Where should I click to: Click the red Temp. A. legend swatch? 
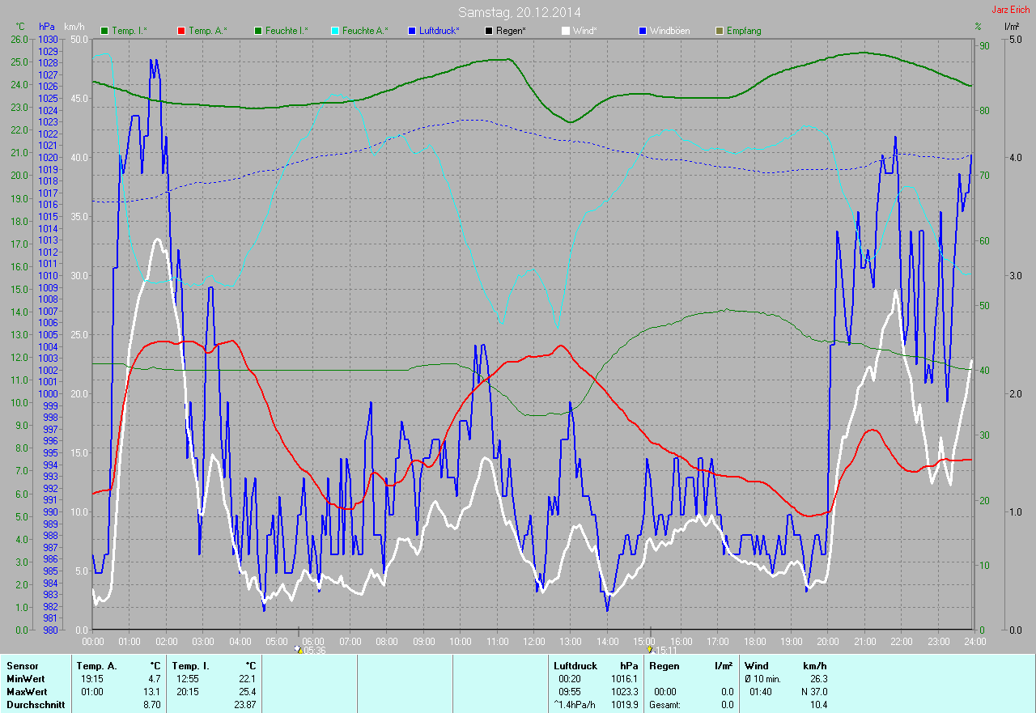click(181, 31)
